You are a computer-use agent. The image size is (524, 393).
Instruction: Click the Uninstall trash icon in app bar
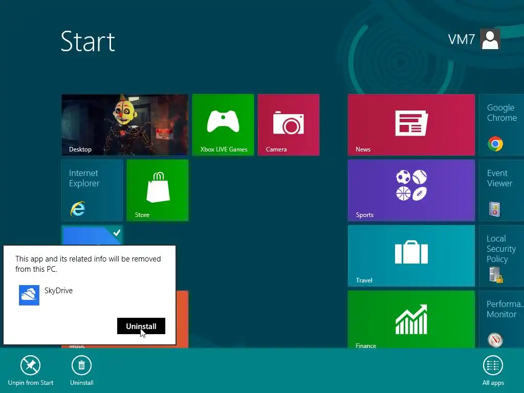coord(81,365)
